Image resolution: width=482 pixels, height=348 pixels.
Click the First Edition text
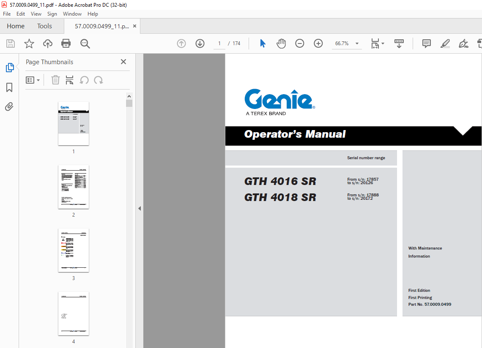(419, 291)
